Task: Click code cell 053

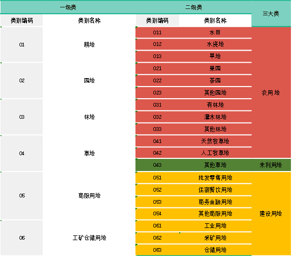Action: click(x=158, y=202)
